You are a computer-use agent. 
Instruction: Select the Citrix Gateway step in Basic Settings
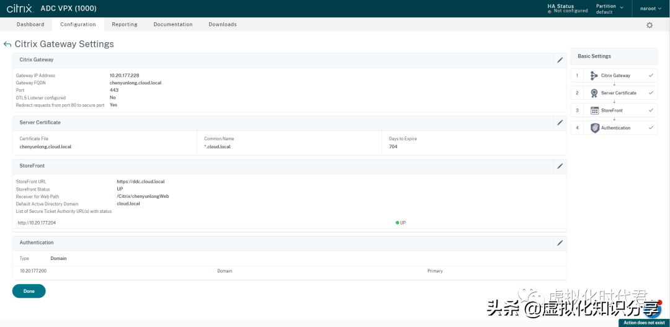[x=614, y=76]
